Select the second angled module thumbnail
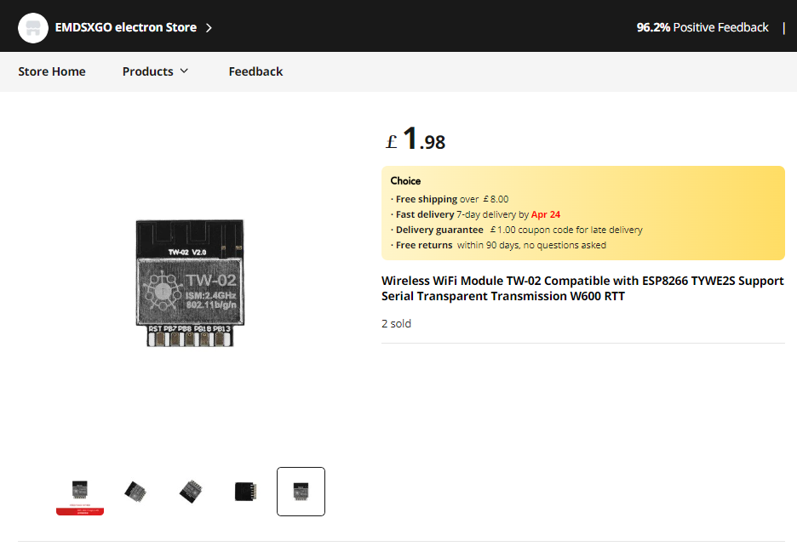 (x=135, y=492)
